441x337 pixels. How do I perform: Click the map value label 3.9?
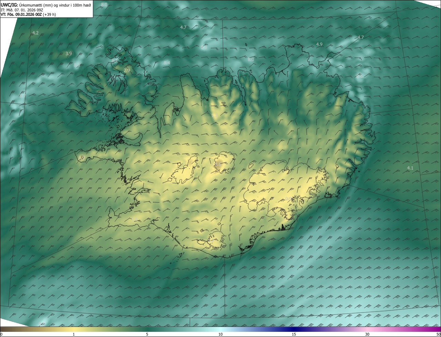coord(69,53)
